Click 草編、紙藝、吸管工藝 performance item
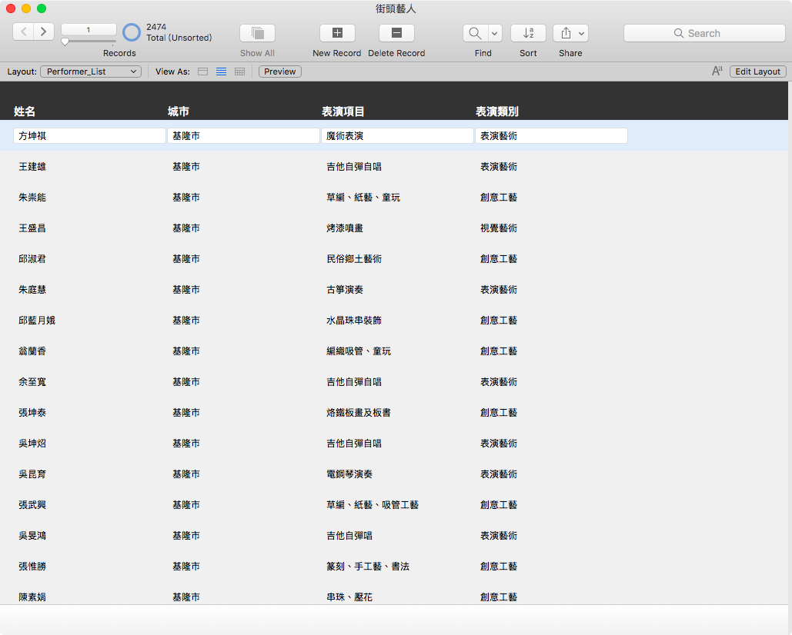Viewport: 792px width, 635px height. (373, 505)
